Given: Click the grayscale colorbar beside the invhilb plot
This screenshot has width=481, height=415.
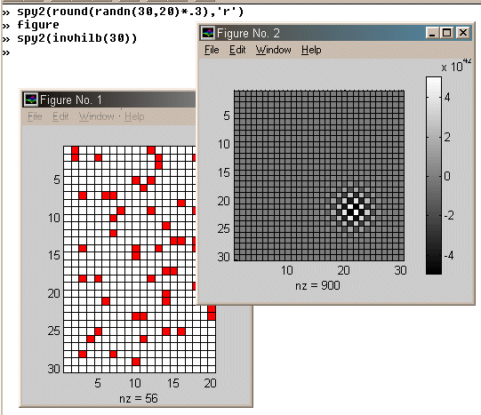Looking at the screenshot, I should 434,175.
